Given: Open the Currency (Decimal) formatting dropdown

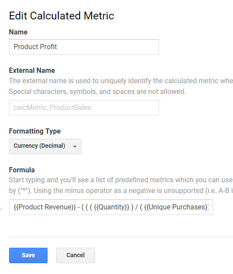Looking at the screenshot, I should tap(45, 146).
